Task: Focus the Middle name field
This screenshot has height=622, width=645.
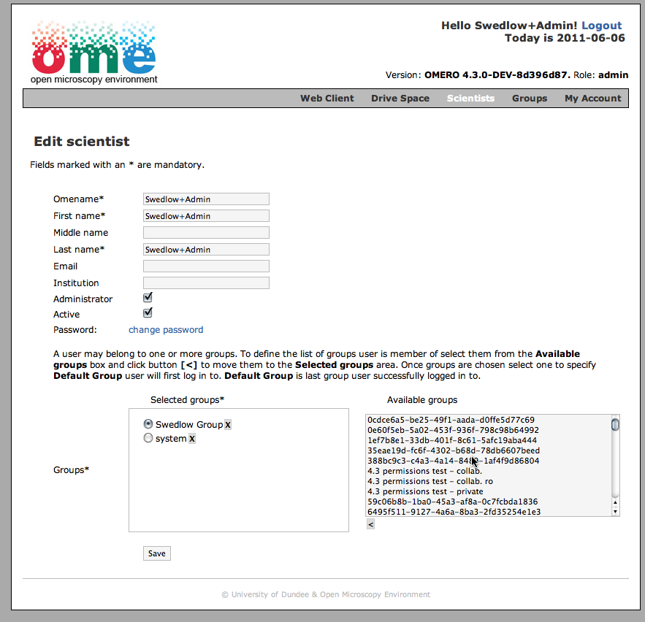Action: click(206, 233)
